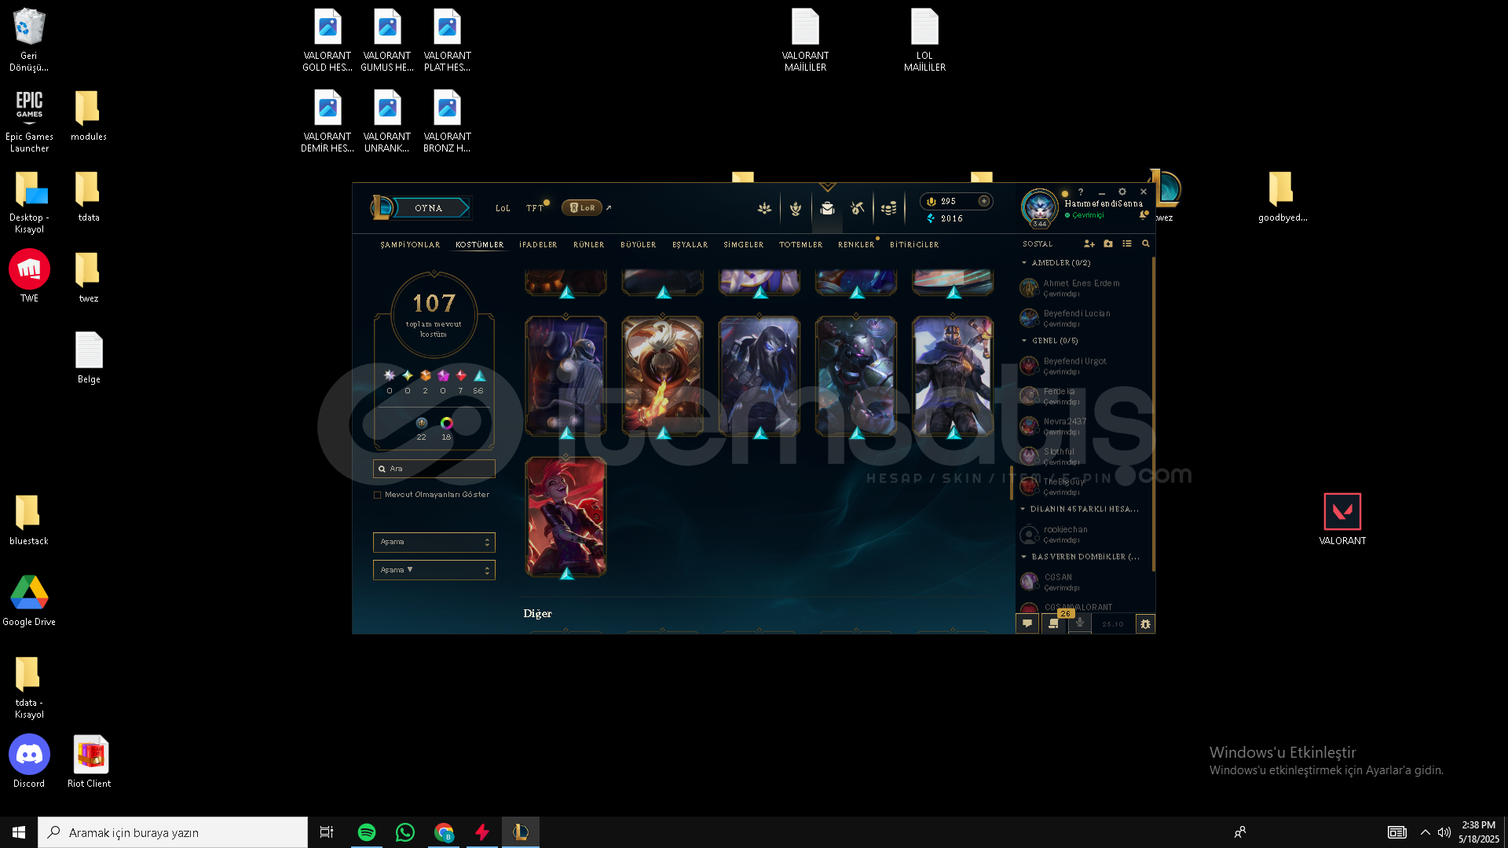Switch to TOTEMLER tab
1508x848 pixels.
[x=801, y=245]
